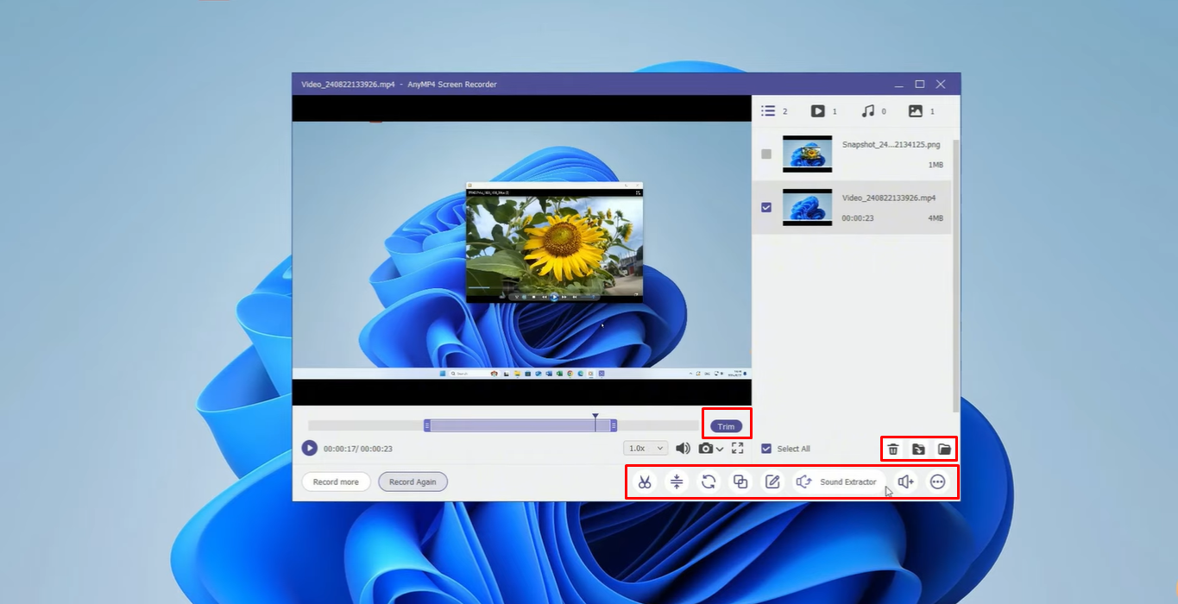Screen dimensions: 1178x604
Task: Open the 1.0x playback speed dropdown
Action: [x=645, y=448]
